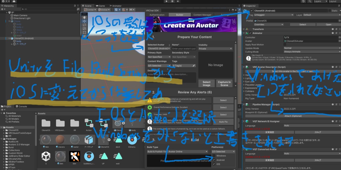Click the Play button in top toolbar
The width and height of the screenshot is (341, 170).
click(167, 1)
